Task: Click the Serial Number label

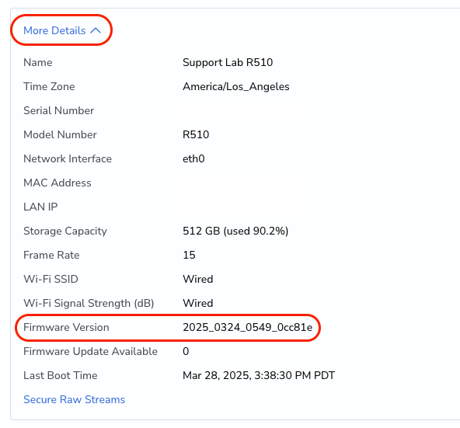Action: [59, 110]
